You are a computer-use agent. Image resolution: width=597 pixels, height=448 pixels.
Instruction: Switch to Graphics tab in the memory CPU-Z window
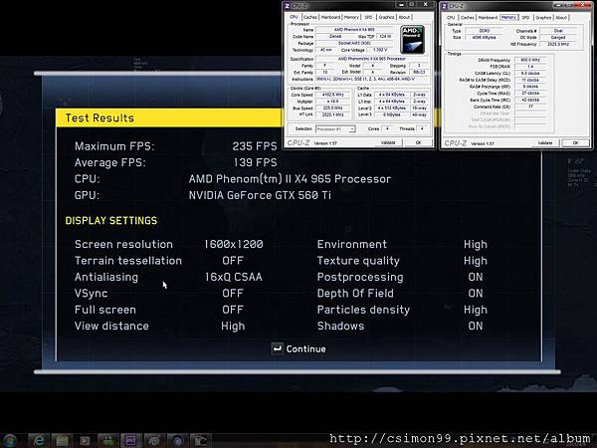pos(543,18)
